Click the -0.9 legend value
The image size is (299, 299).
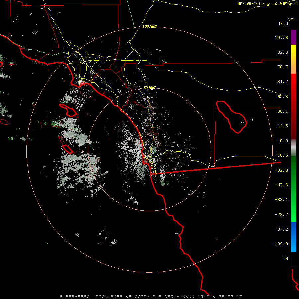click(283, 141)
